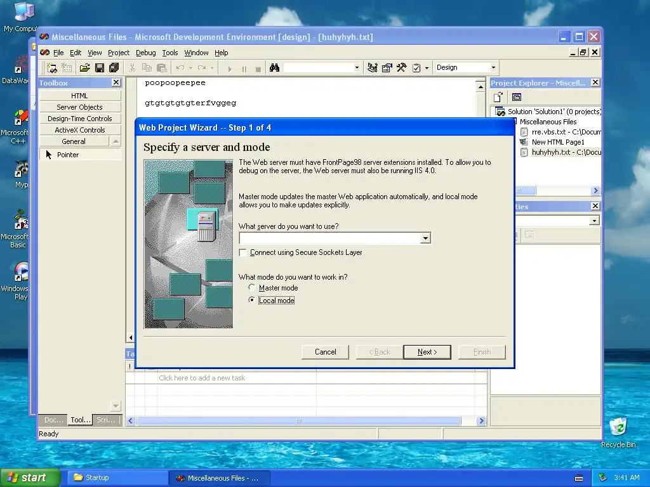Open the Server Objects toolbox section
650x487 pixels.
79,107
